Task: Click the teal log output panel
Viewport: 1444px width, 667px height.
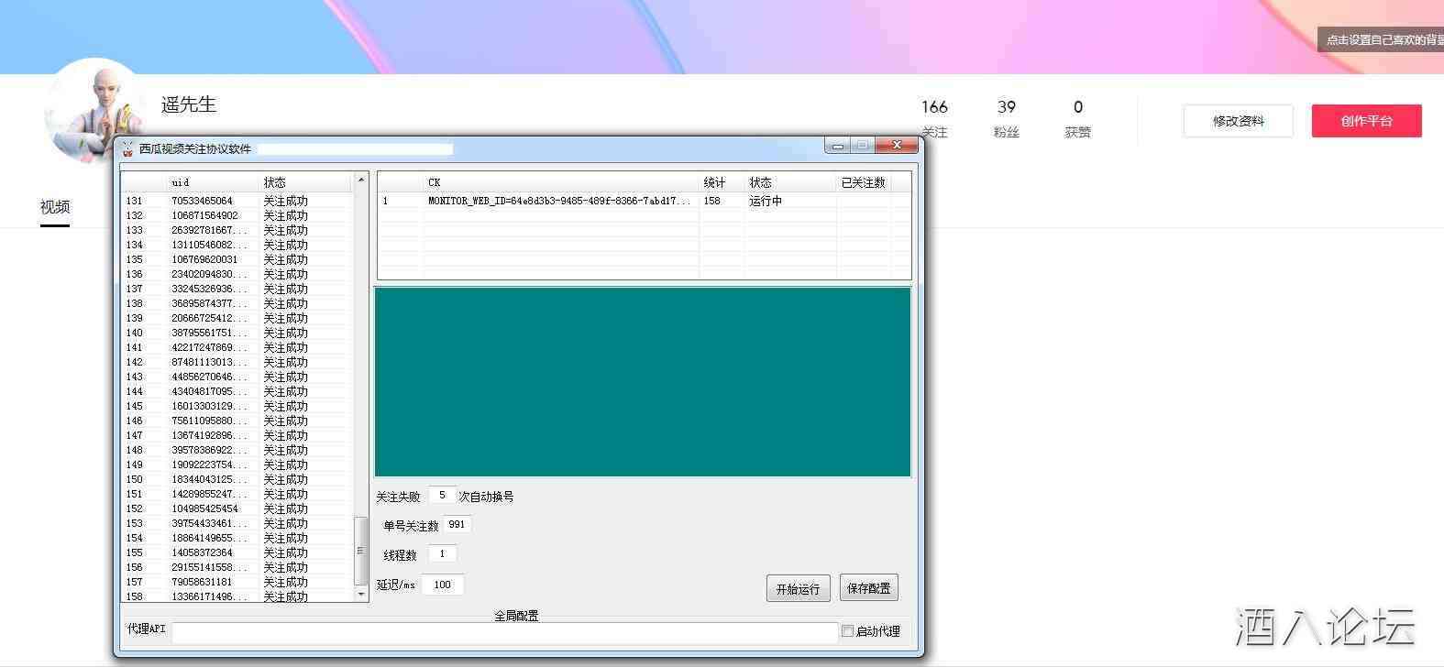Action: click(643, 382)
